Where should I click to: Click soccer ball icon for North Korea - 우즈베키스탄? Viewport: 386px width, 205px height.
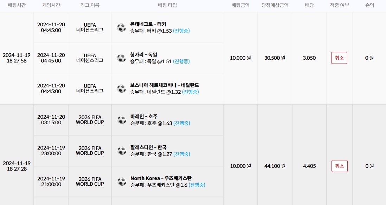pos(122,181)
